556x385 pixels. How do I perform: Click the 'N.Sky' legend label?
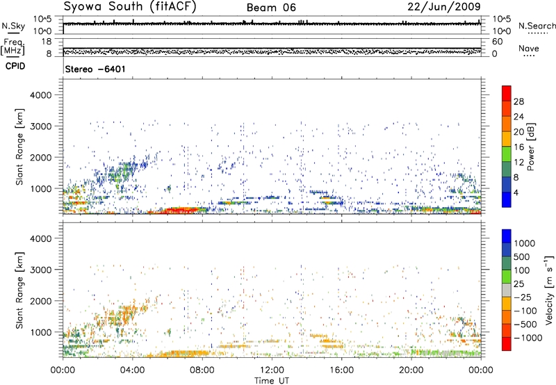click(13, 26)
